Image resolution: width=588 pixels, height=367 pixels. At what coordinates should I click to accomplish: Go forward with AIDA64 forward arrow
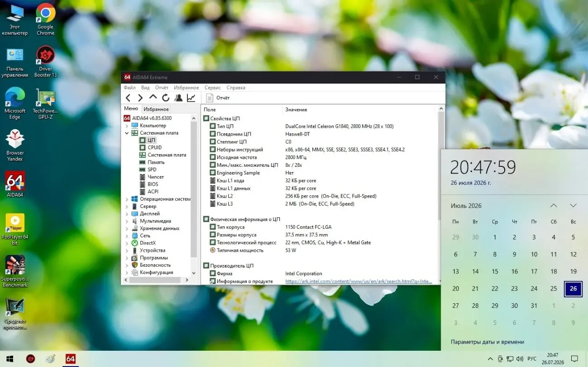pyautogui.click(x=140, y=98)
